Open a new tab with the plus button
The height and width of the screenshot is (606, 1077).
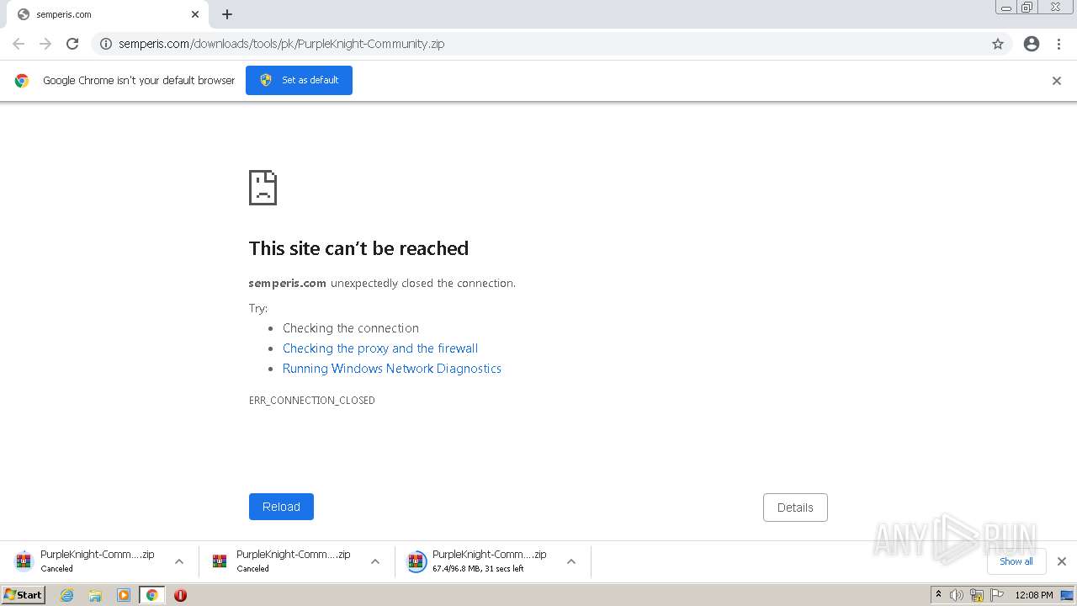(x=227, y=14)
